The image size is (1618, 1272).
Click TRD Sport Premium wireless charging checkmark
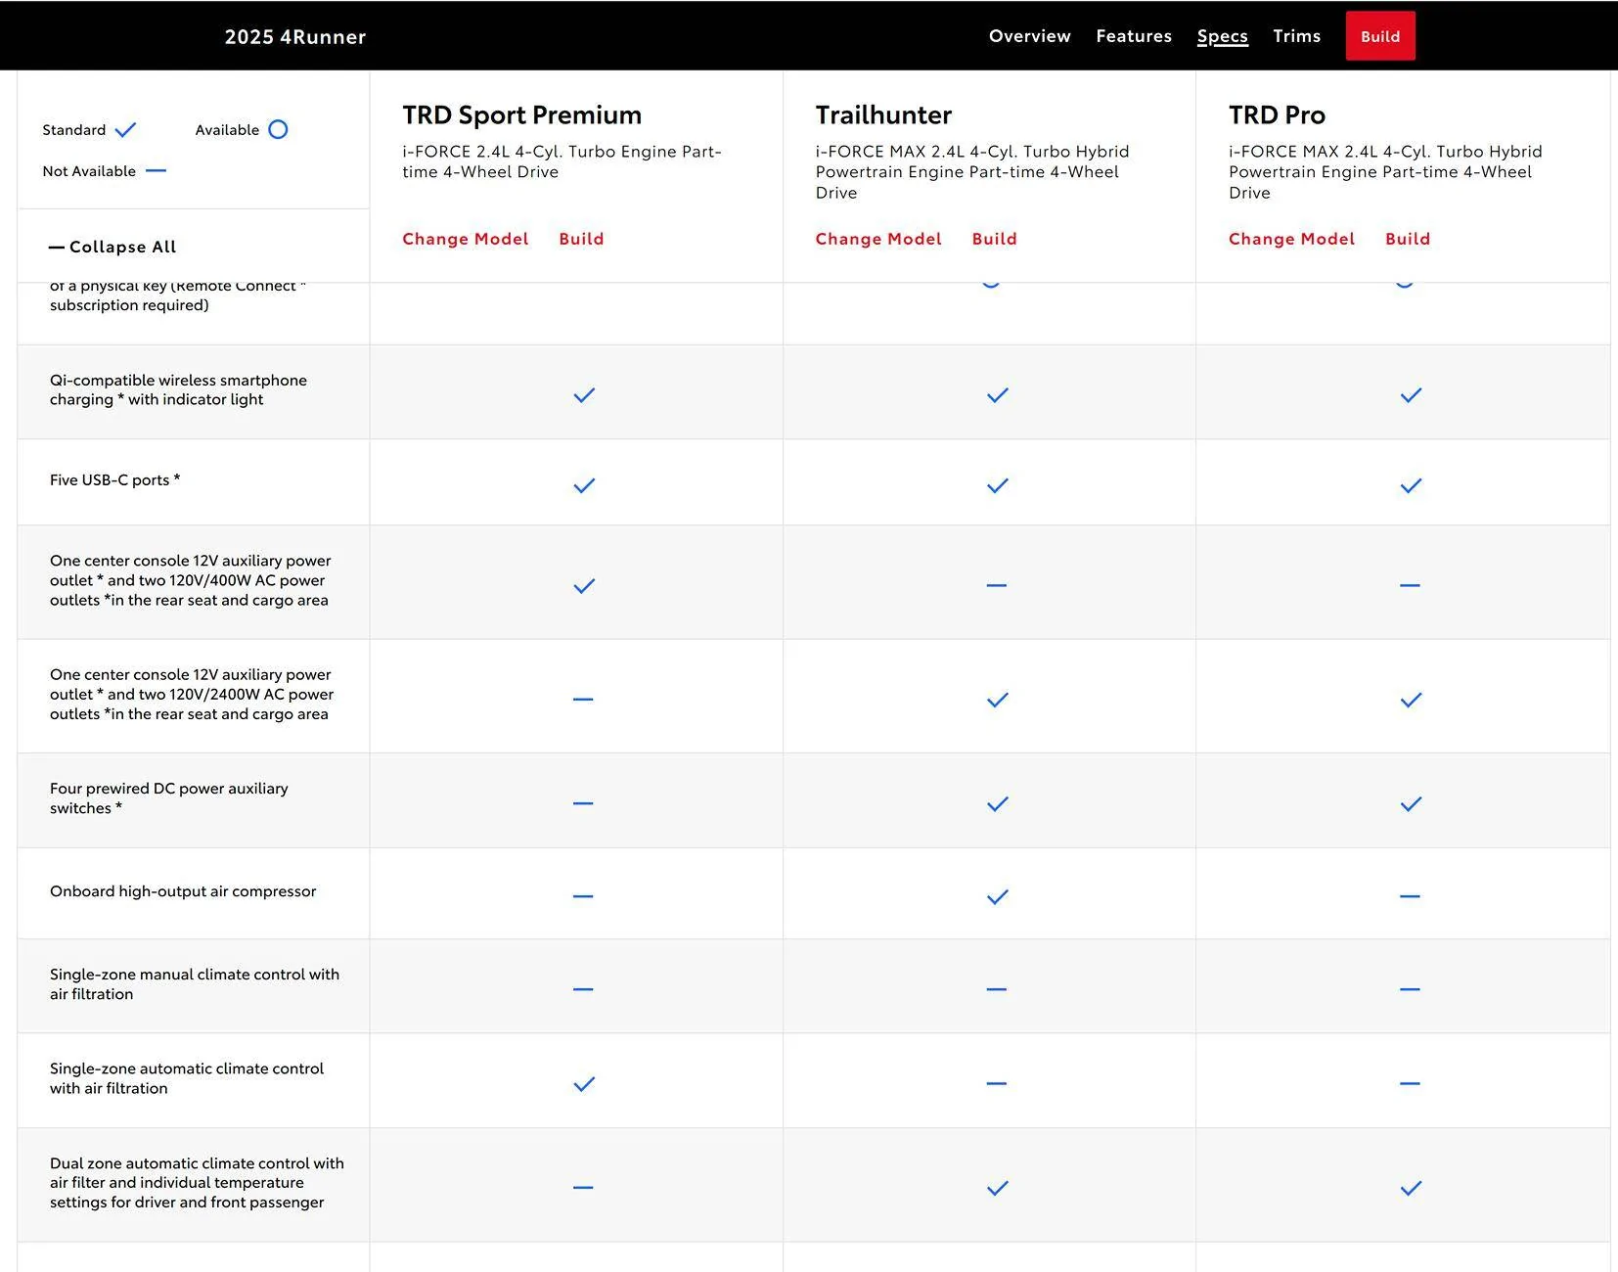[x=584, y=395]
